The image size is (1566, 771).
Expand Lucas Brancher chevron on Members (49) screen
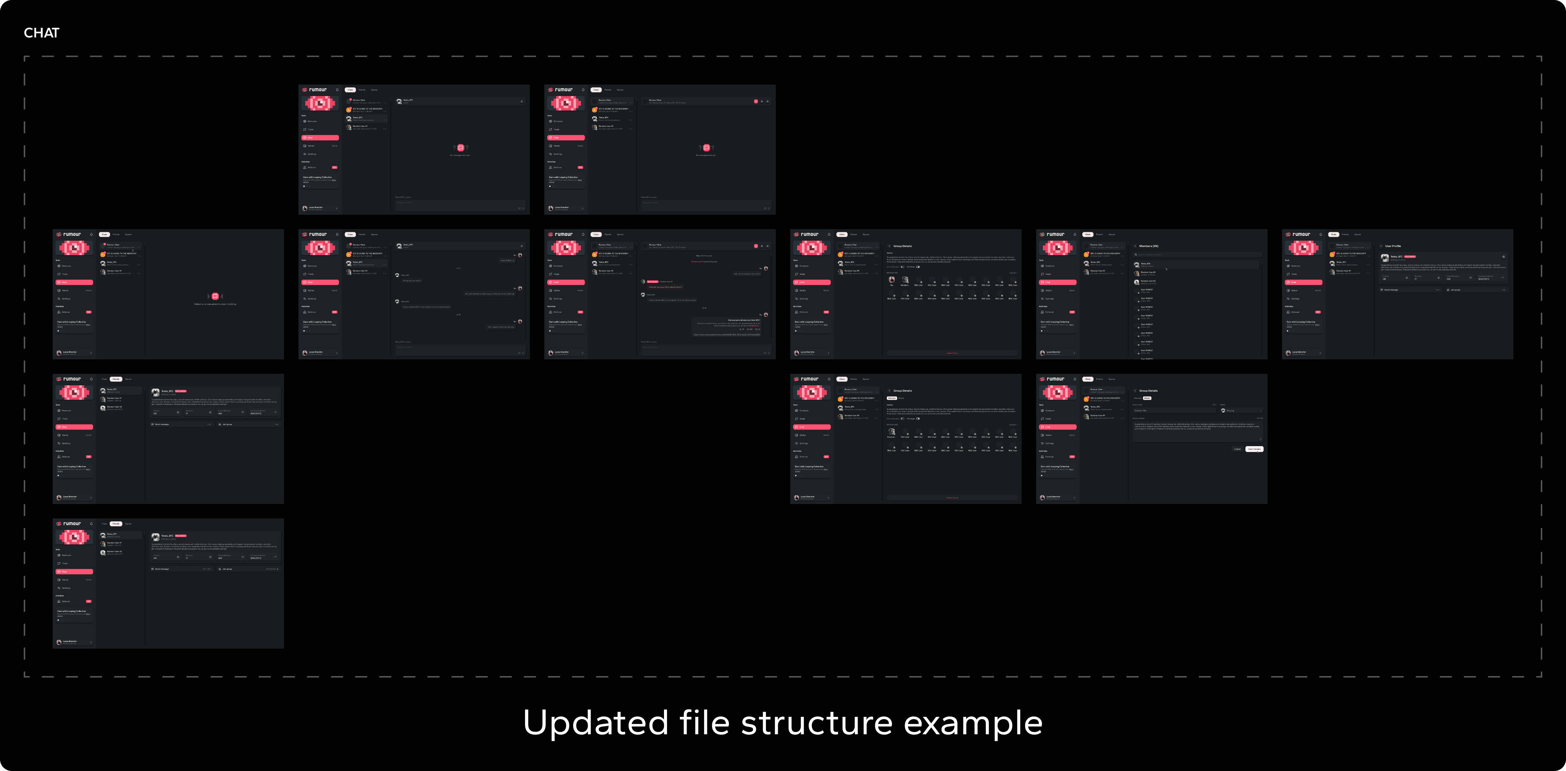(x=1074, y=353)
